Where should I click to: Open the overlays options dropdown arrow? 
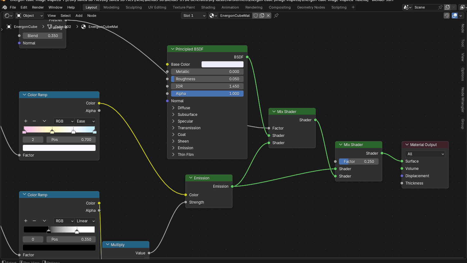[x=461, y=16]
